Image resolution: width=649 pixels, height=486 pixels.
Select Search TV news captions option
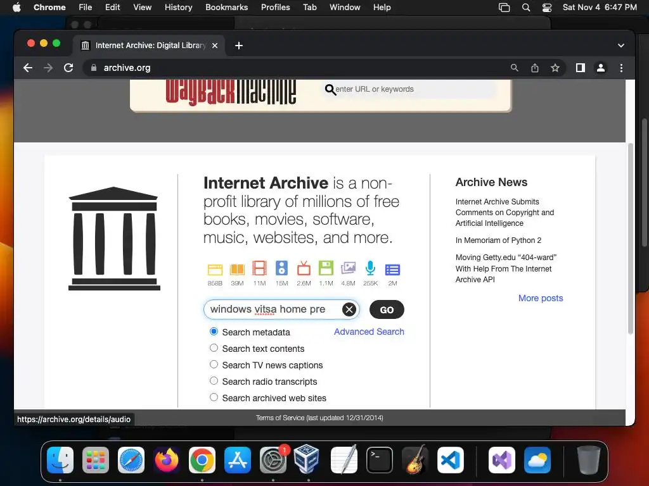tap(214, 364)
